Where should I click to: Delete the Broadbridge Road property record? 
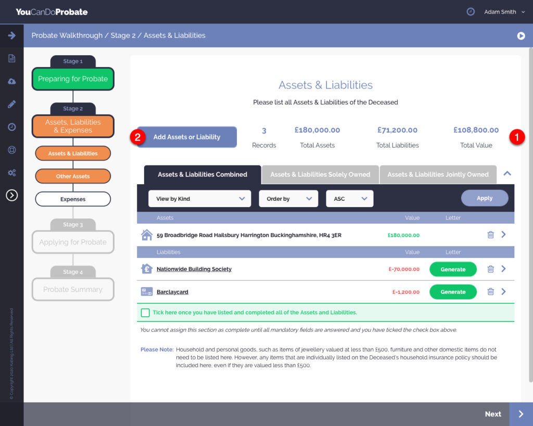490,235
